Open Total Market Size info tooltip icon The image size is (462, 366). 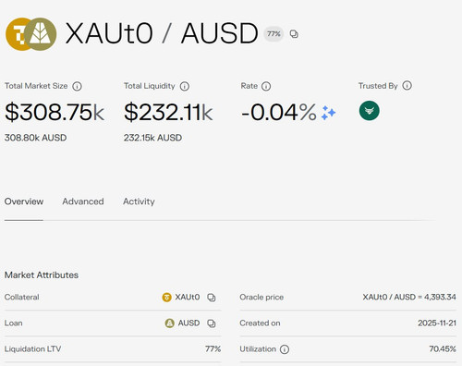(77, 86)
